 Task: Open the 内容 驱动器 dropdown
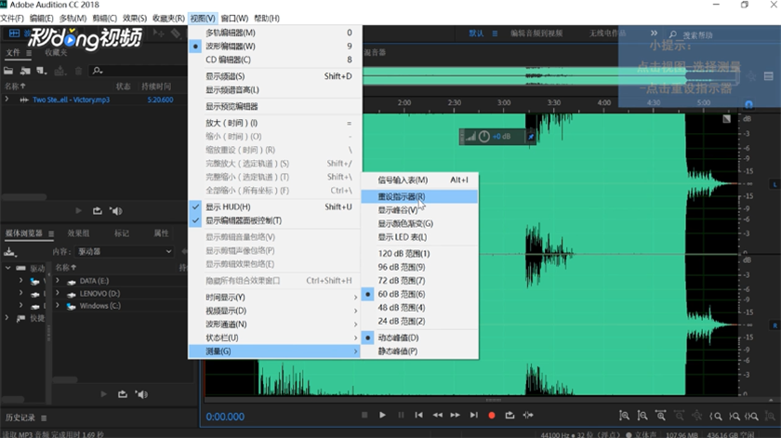(x=124, y=252)
